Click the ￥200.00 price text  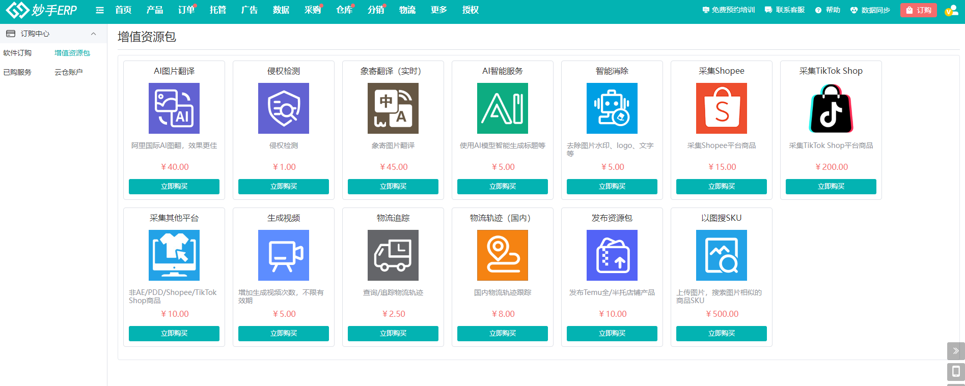click(x=831, y=167)
